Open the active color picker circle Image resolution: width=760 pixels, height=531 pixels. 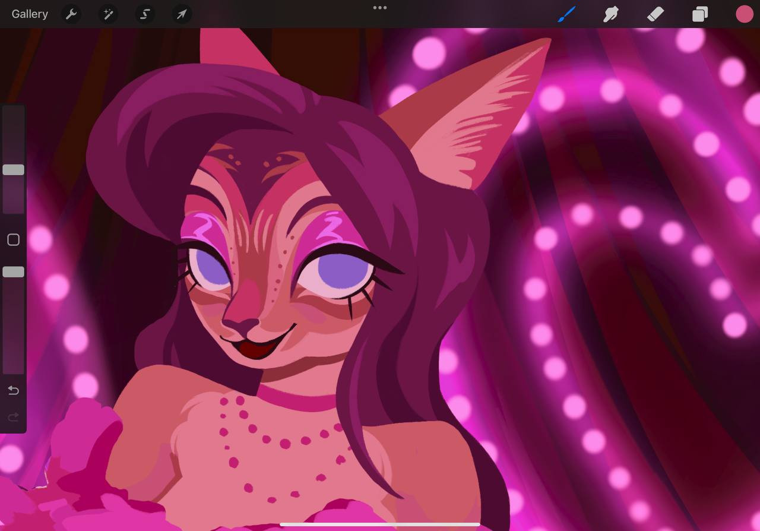pyautogui.click(x=745, y=14)
